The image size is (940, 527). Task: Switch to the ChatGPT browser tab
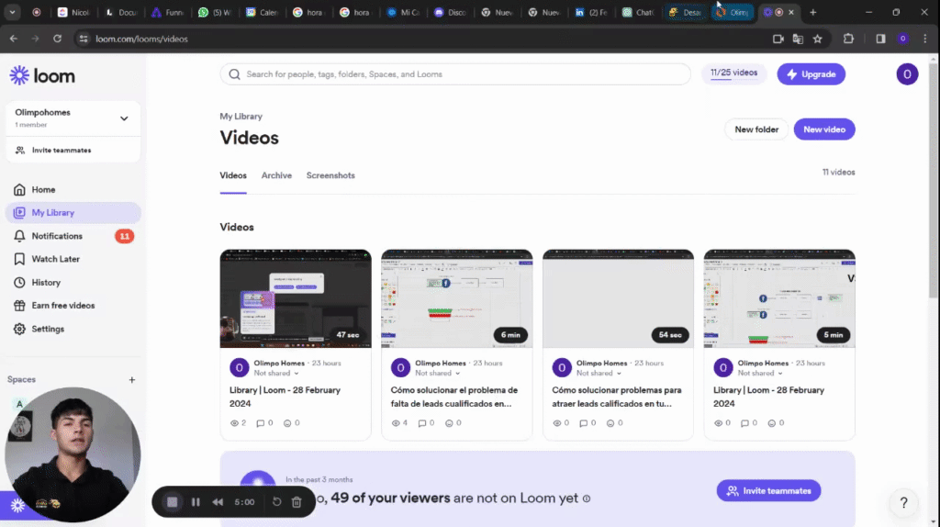tap(638, 12)
